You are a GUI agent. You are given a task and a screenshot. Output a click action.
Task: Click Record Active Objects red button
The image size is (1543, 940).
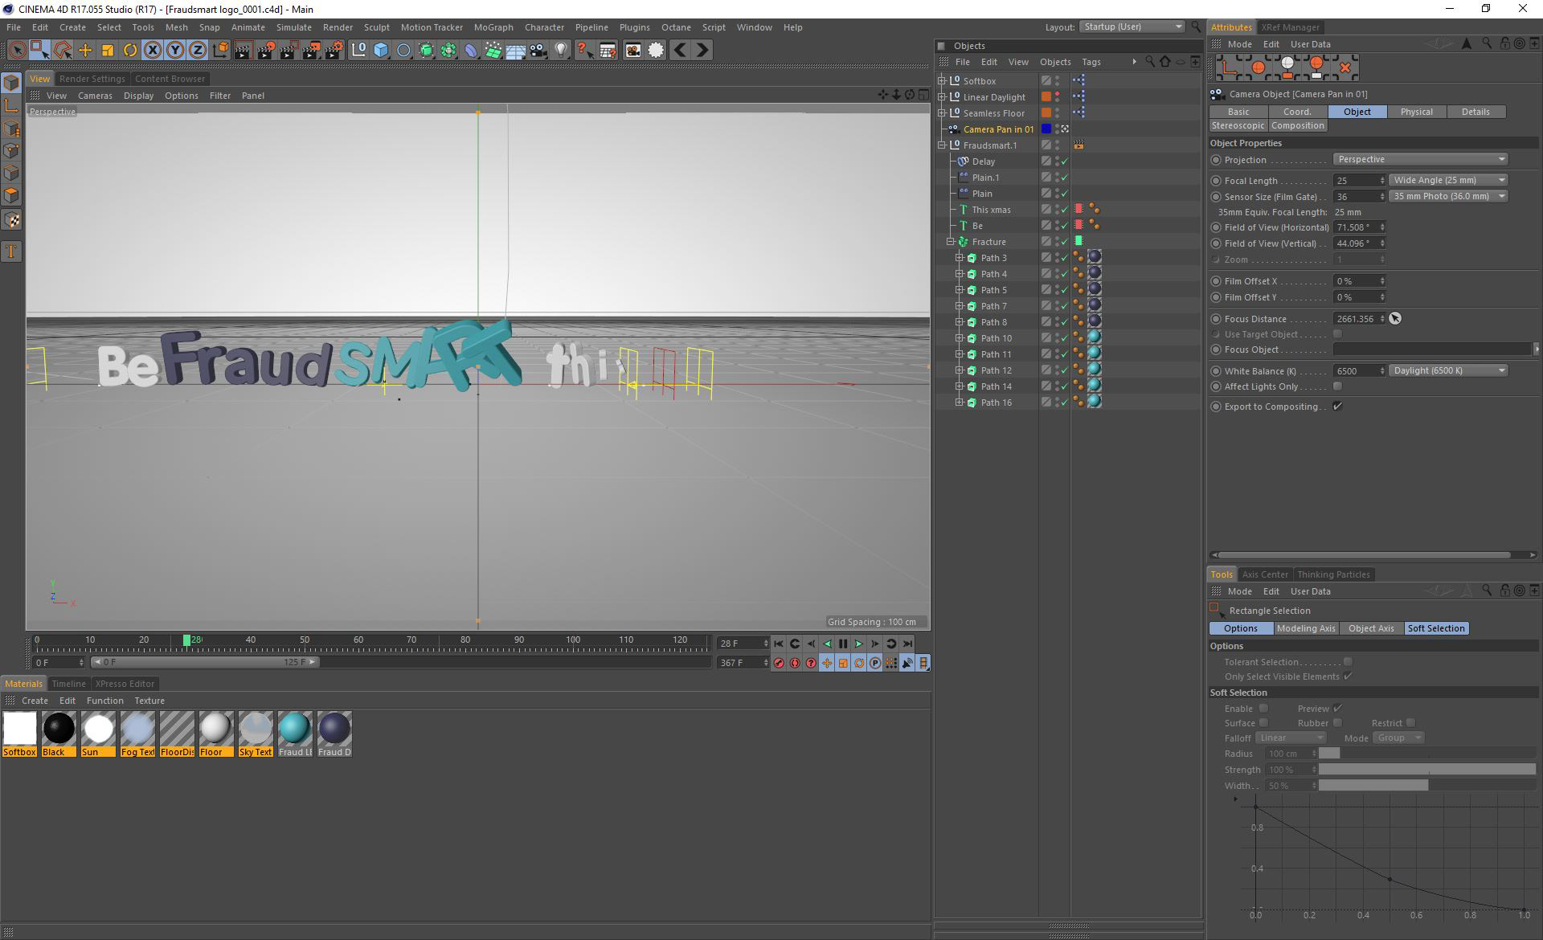click(779, 663)
